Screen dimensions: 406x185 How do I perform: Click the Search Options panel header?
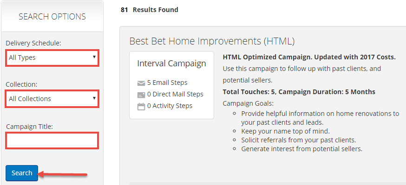coord(52,17)
